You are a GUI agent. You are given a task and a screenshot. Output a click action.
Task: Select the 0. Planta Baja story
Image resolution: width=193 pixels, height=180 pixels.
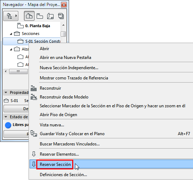(x=38, y=26)
